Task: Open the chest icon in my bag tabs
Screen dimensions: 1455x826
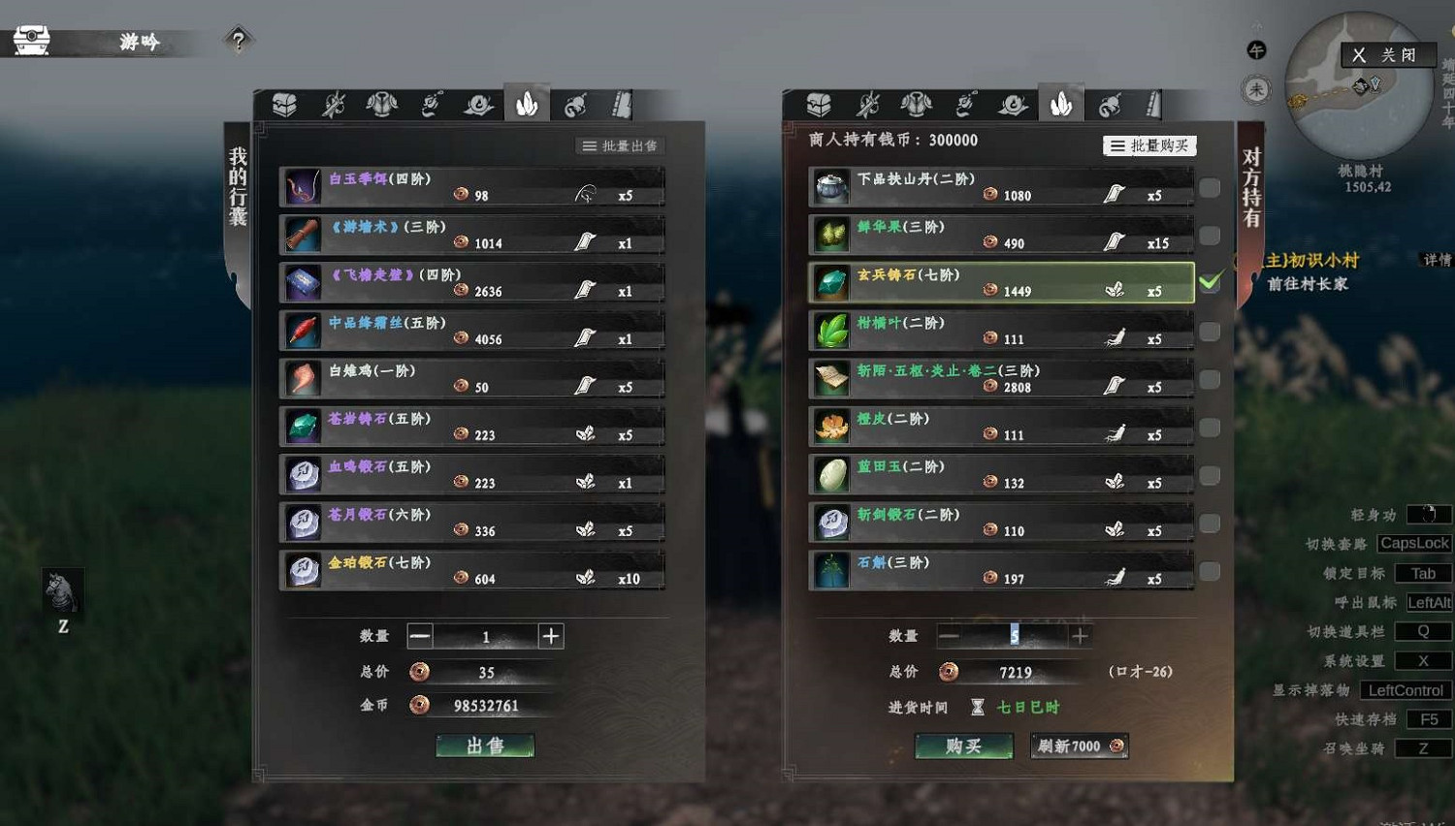Action: click(x=284, y=105)
